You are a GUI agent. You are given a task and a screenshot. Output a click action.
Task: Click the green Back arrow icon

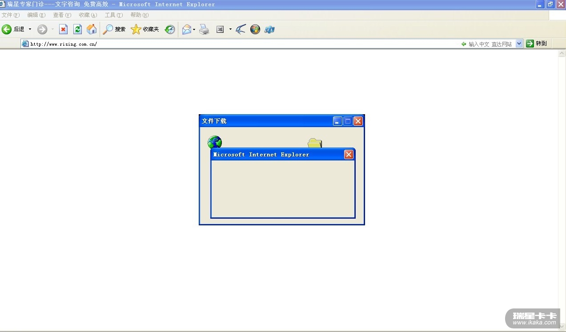coord(7,29)
